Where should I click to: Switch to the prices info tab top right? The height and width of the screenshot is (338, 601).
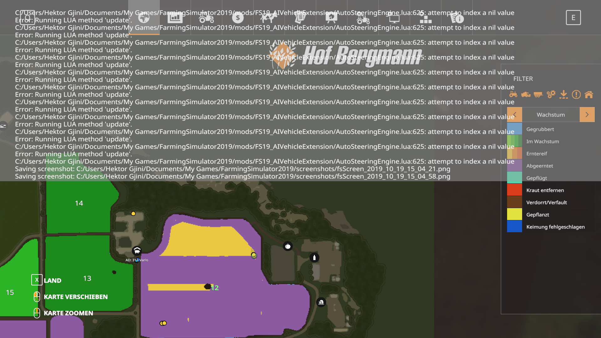pyautogui.click(x=457, y=18)
